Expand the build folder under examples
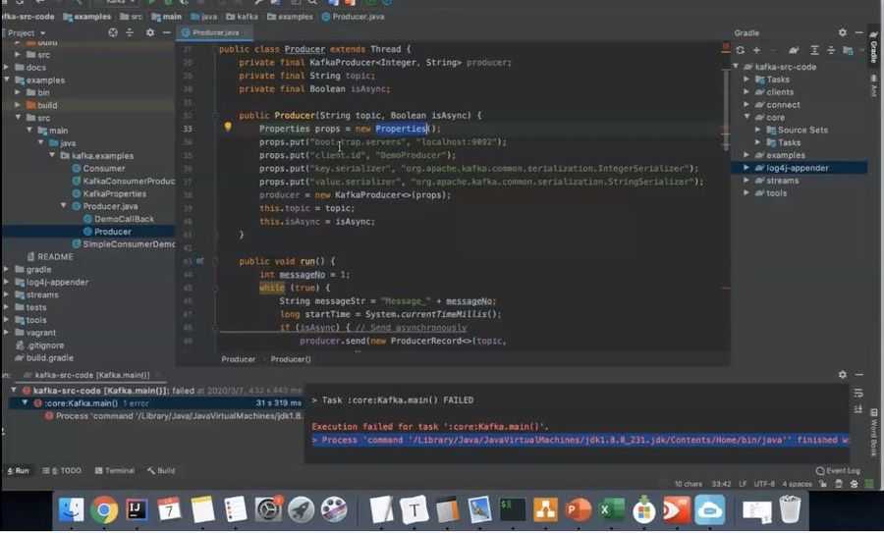This screenshot has width=884, height=533. [x=18, y=105]
